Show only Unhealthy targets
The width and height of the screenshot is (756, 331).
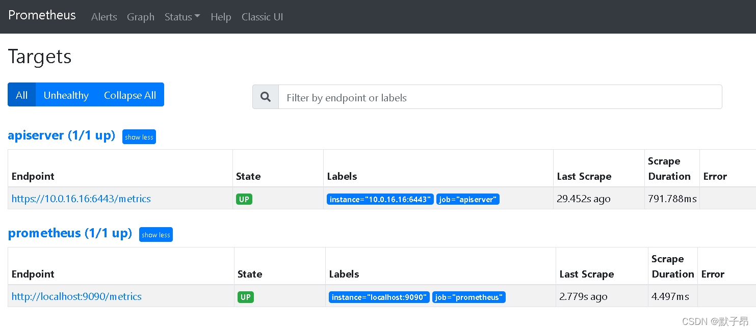(x=66, y=95)
